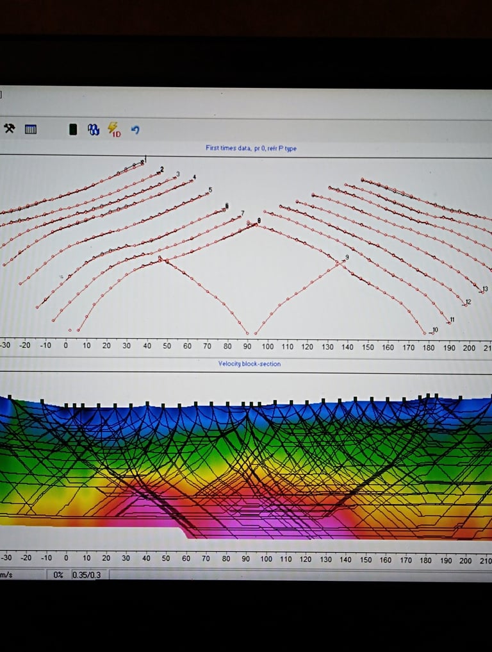Select travel-time curve labeled 7
492x652 pixels.
coord(243,213)
